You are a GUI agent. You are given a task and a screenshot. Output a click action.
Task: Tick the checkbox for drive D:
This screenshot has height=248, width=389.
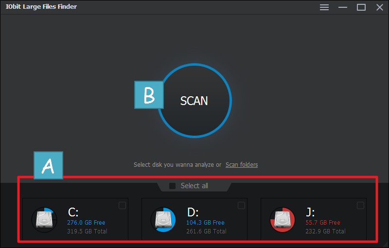click(241, 206)
